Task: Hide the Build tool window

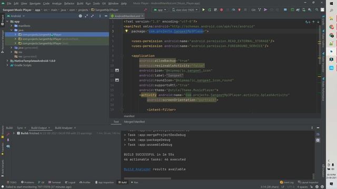Action: (318, 128)
